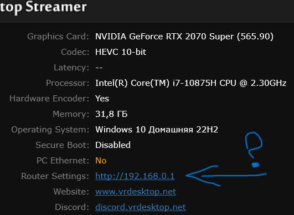This screenshot has width=294, height=215.
Task: Select the 31,8 ГБ memory value
Action: tap(111, 114)
